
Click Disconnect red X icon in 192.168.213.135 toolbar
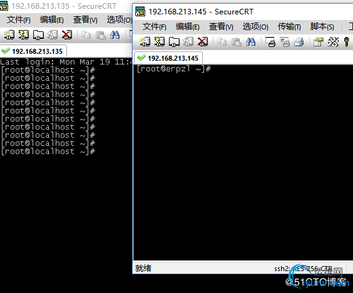(x=67, y=35)
